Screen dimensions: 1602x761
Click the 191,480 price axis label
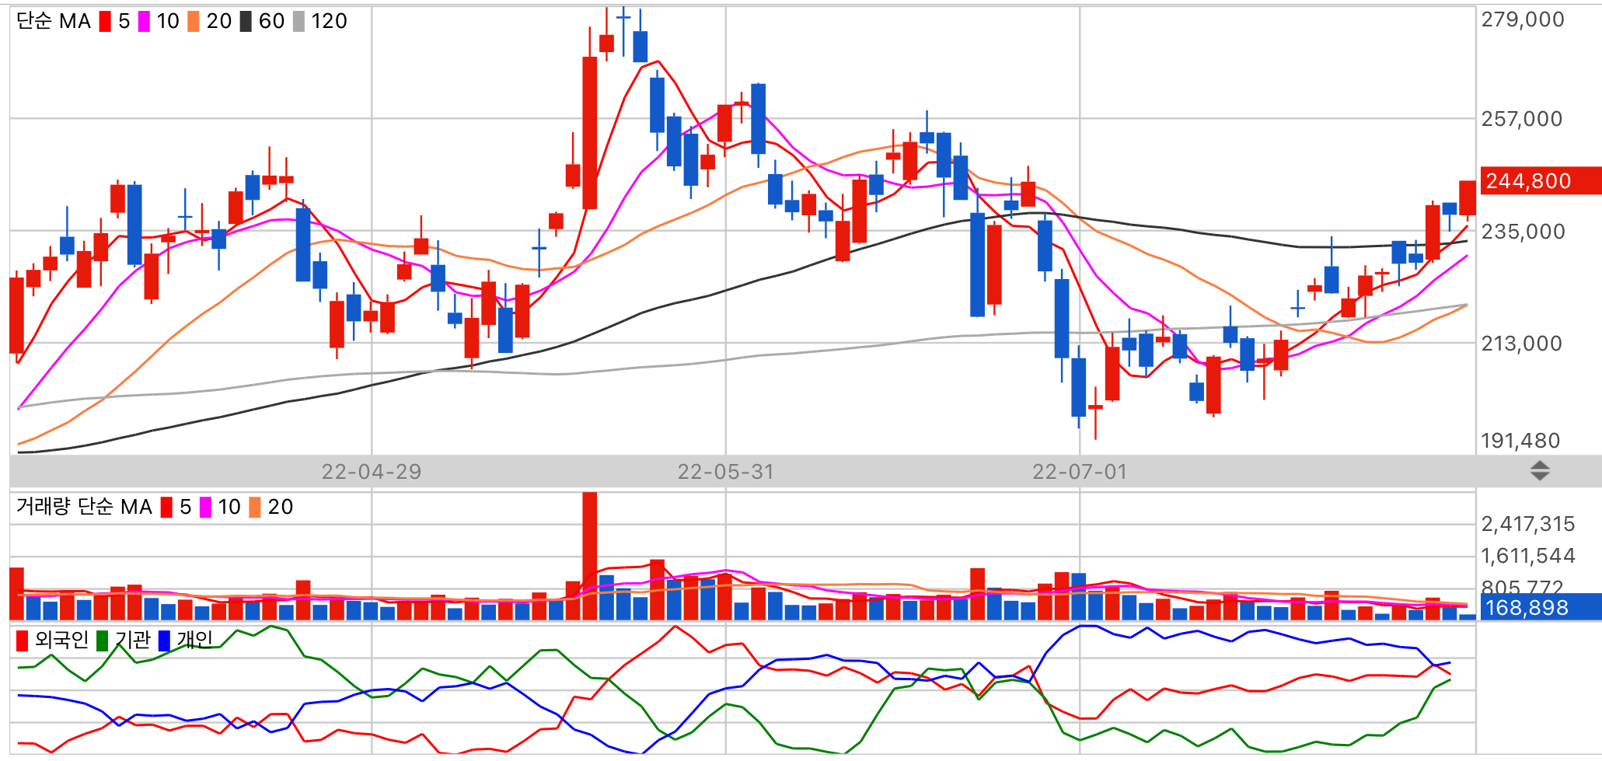1520,441
